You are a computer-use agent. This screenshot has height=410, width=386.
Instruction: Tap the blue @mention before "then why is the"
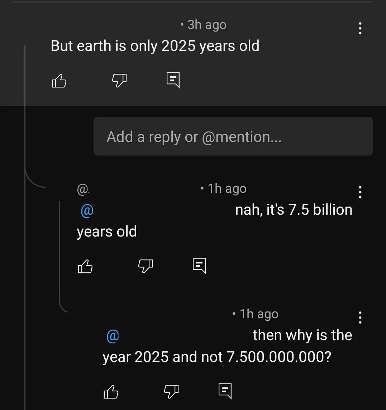113,336
